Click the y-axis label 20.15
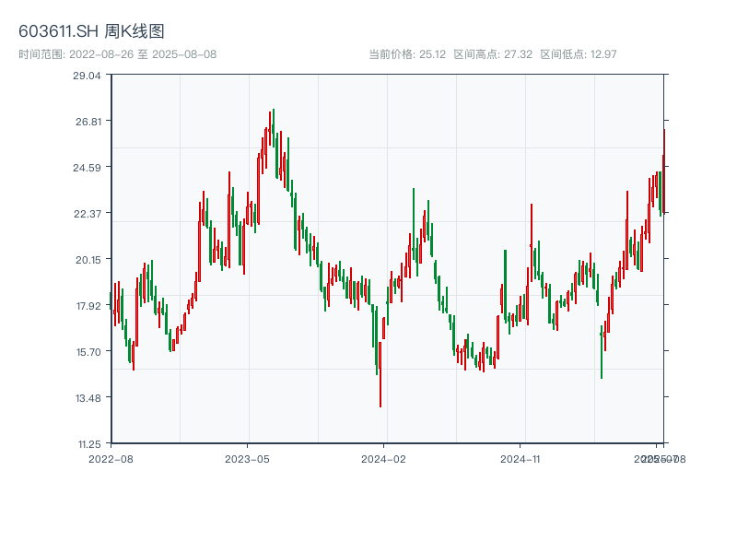 tap(88, 260)
